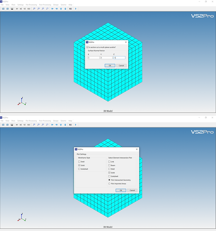The height and width of the screenshot is (231, 216).
Task: Open Help menu in the Plot Settings window
Action: pyautogui.click(x=70, y=121)
